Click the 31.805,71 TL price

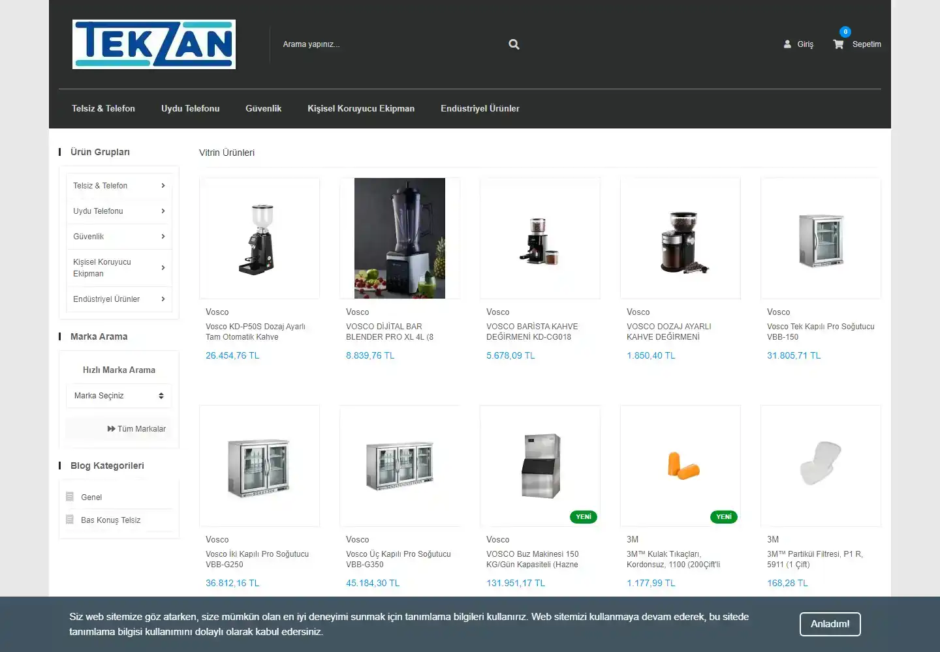click(794, 356)
